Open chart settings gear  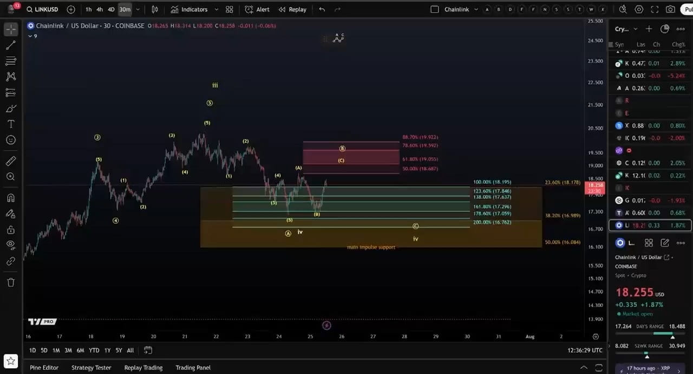[x=639, y=9]
